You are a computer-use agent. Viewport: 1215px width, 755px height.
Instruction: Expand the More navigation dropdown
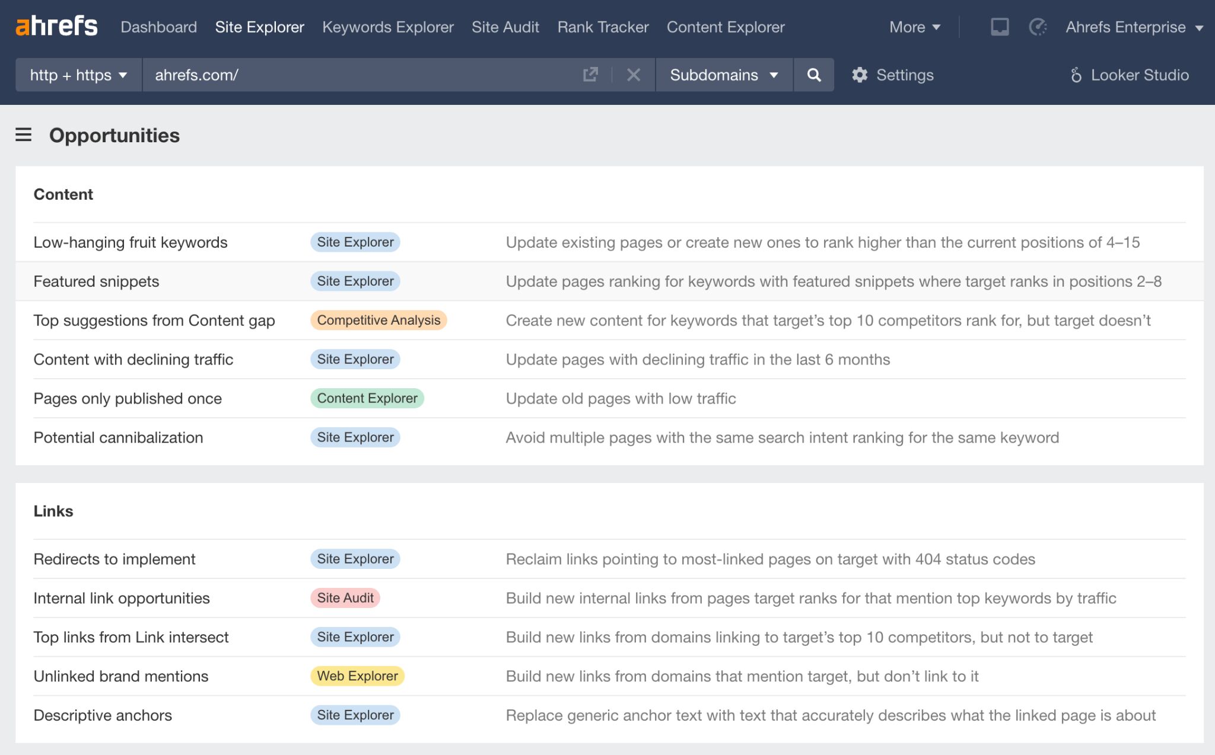click(913, 27)
